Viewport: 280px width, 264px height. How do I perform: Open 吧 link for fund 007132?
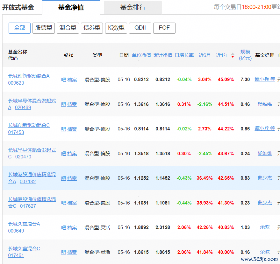pos(63,178)
